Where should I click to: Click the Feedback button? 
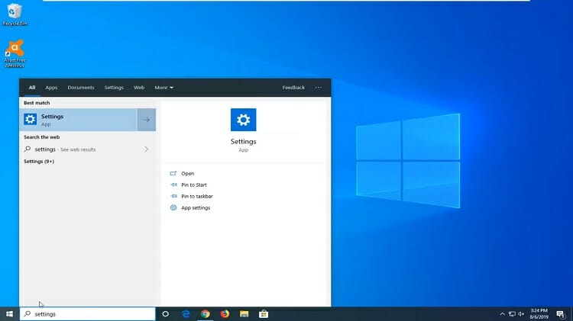[293, 88]
